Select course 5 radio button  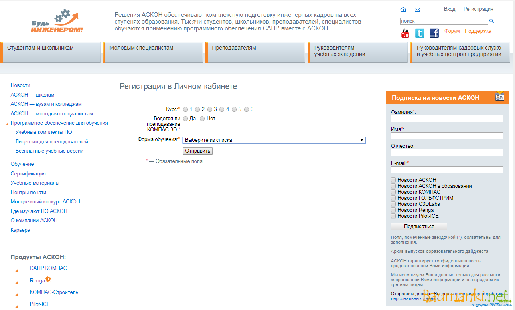tap(234, 109)
